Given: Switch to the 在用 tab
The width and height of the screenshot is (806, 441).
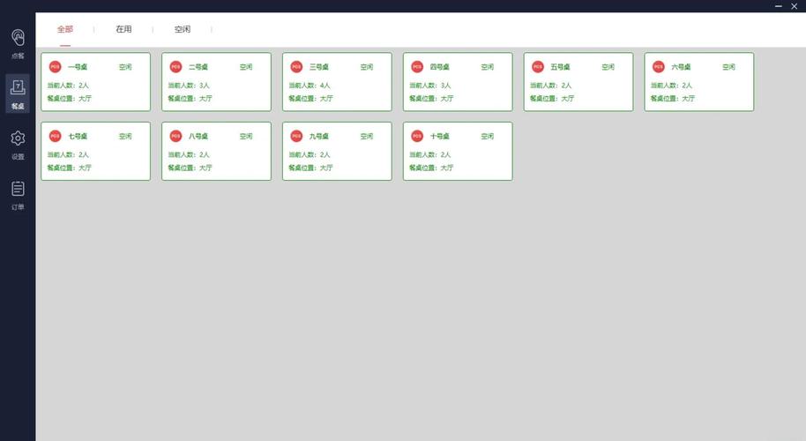Looking at the screenshot, I should pos(123,29).
